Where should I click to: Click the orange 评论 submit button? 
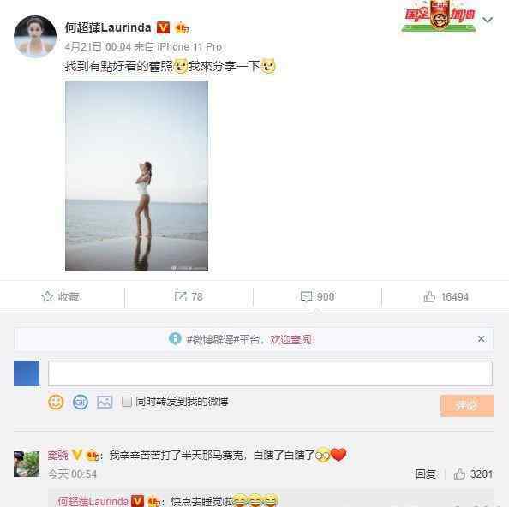click(x=467, y=405)
